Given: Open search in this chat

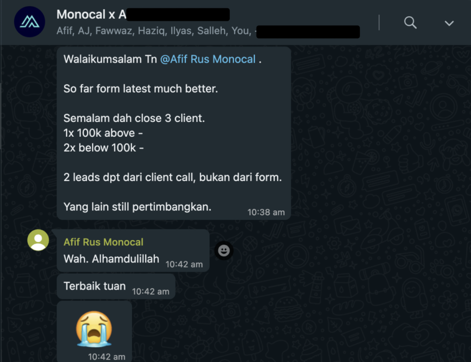Looking at the screenshot, I should (x=410, y=23).
